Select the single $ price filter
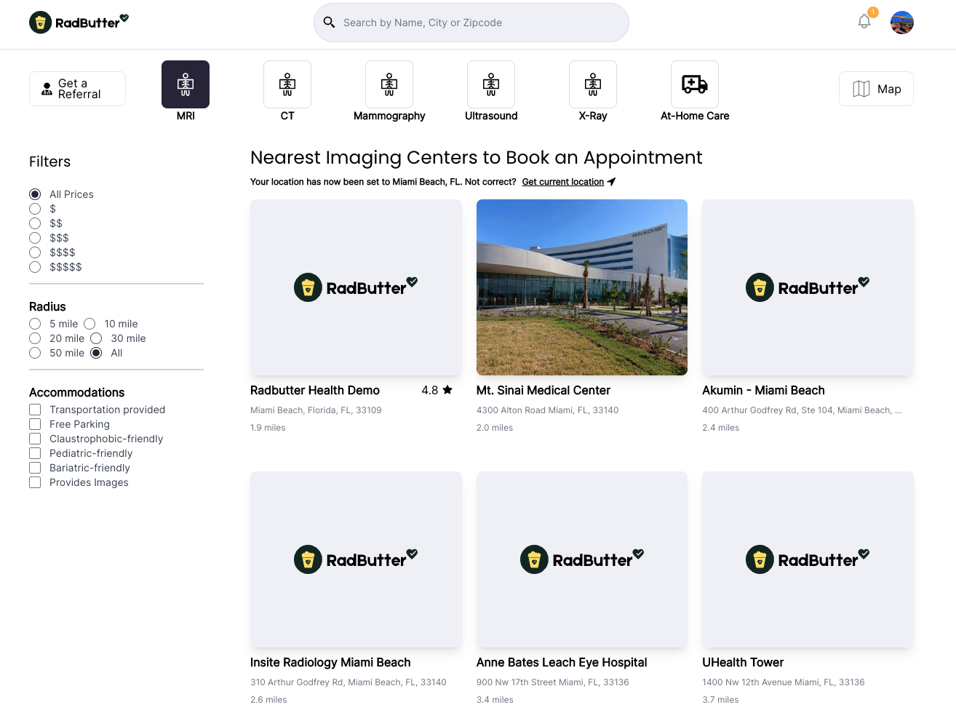Screen dimensions: 956x710 coord(35,209)
